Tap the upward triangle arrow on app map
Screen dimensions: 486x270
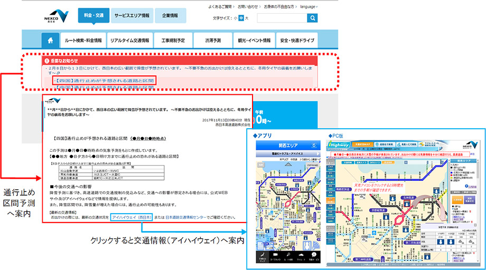click(288, 164)
